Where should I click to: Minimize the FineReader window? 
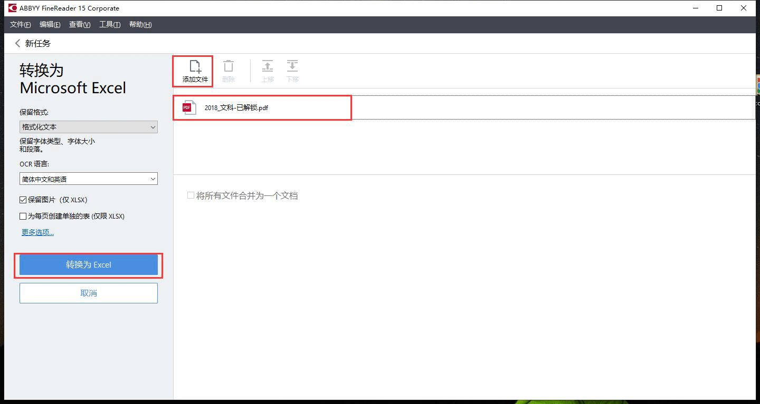point(695,8)
